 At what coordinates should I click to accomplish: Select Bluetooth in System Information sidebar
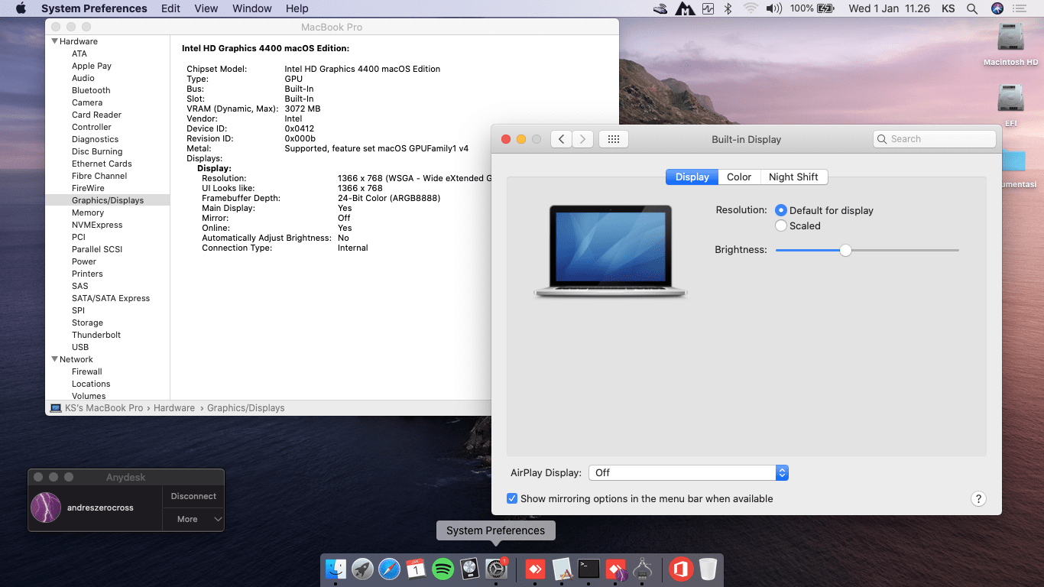(91, 90)
